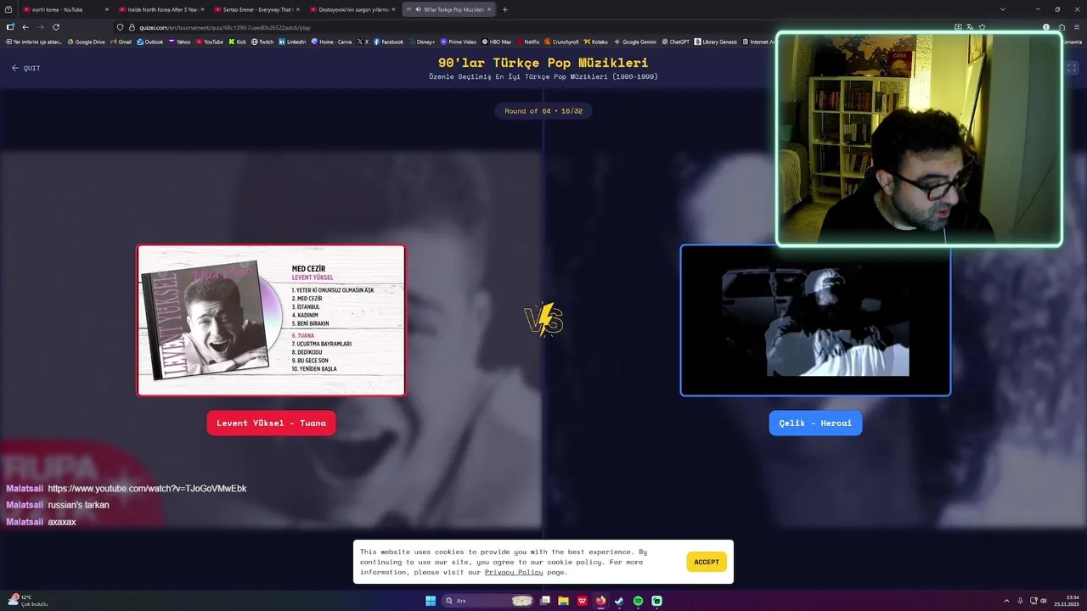Switch to Inside North Korea After 5 Years tab
This screenshot has height=611, width=1087.
[161, 9]
